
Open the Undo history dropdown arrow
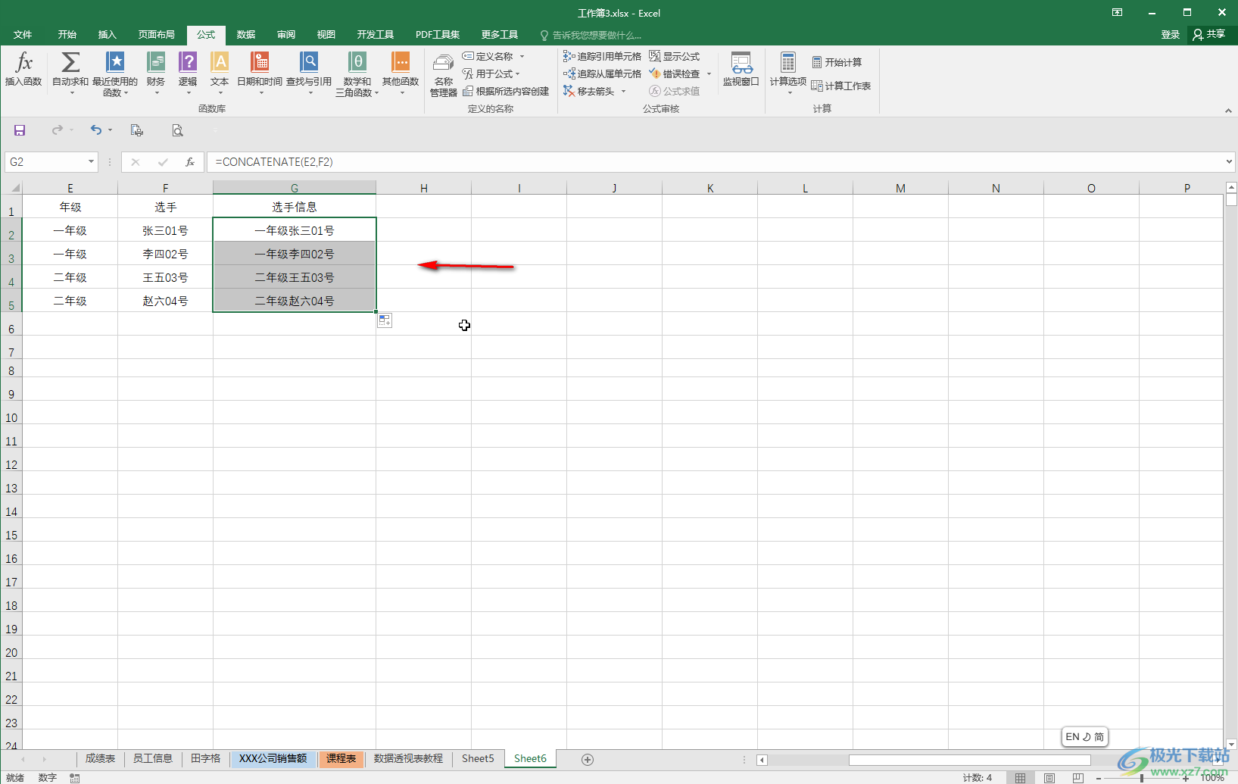coord(110,130)
